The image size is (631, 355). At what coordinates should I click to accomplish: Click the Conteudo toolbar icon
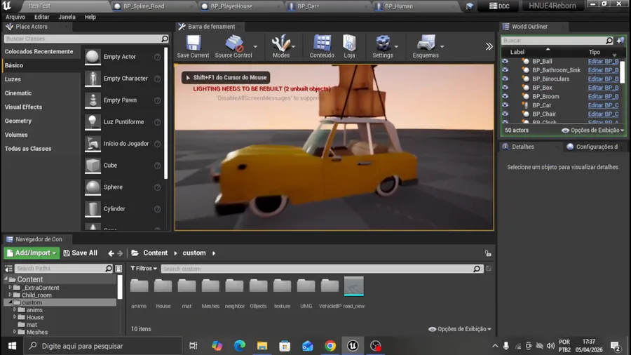(x=322, y=43)
